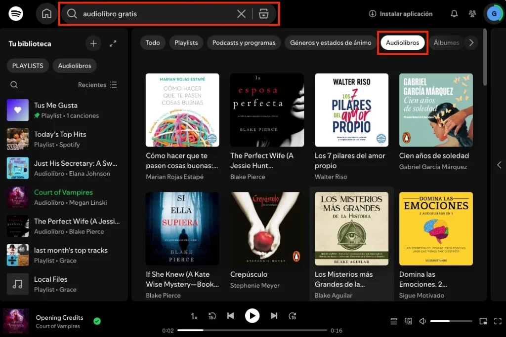Expand right sidebar with left chevron
The width and height of the screenshot is (506, 337).
point(499,165)
